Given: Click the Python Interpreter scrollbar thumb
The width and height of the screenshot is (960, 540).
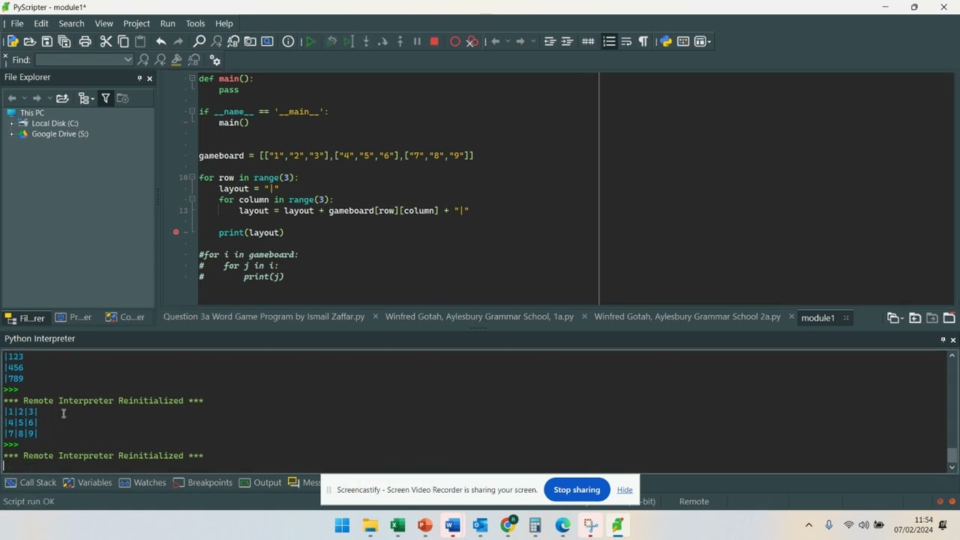Looking at the screenshot, I should coord(952,455).
